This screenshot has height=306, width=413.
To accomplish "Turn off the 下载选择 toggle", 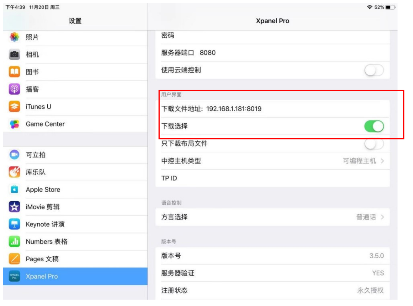I will tap(374, 126).
